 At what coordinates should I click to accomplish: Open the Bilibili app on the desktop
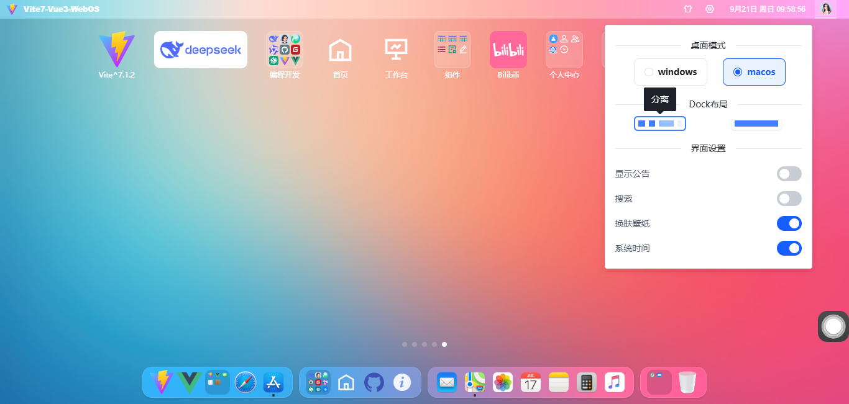tap(508, 50)
